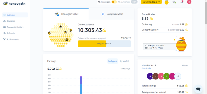This screenshot has width=207, height=94.
Task: Click the JumpTask wallet icon in header
Action: 119,2
